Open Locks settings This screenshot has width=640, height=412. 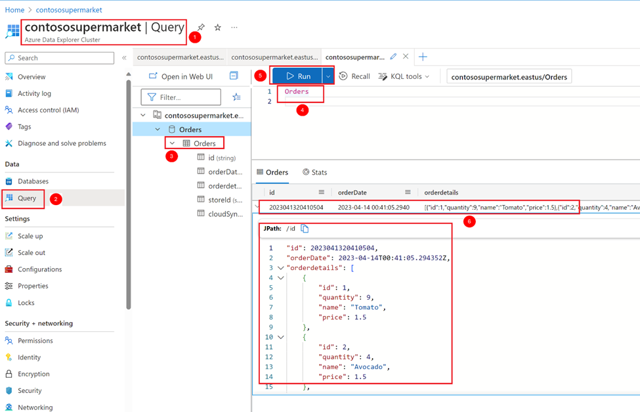click(26, 303)
